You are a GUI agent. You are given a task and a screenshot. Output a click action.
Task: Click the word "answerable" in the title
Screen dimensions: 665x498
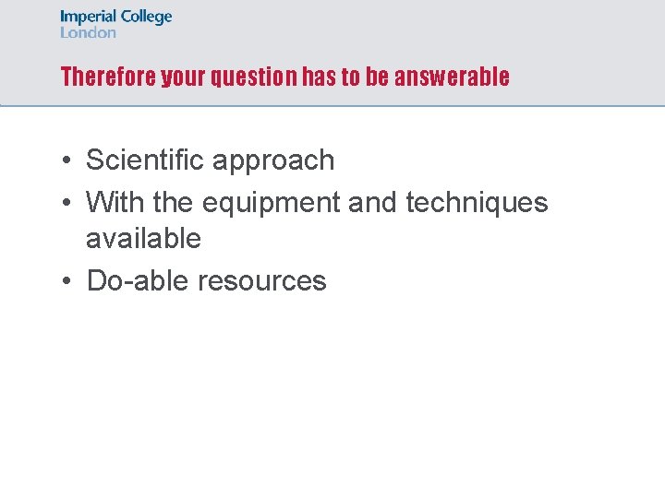452,77
